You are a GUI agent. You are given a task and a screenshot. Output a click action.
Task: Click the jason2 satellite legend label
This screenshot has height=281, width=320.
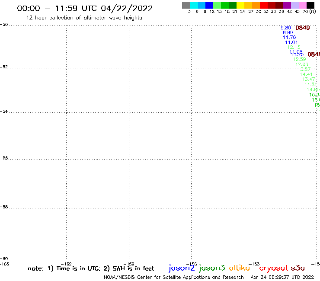tap(182, 268)
